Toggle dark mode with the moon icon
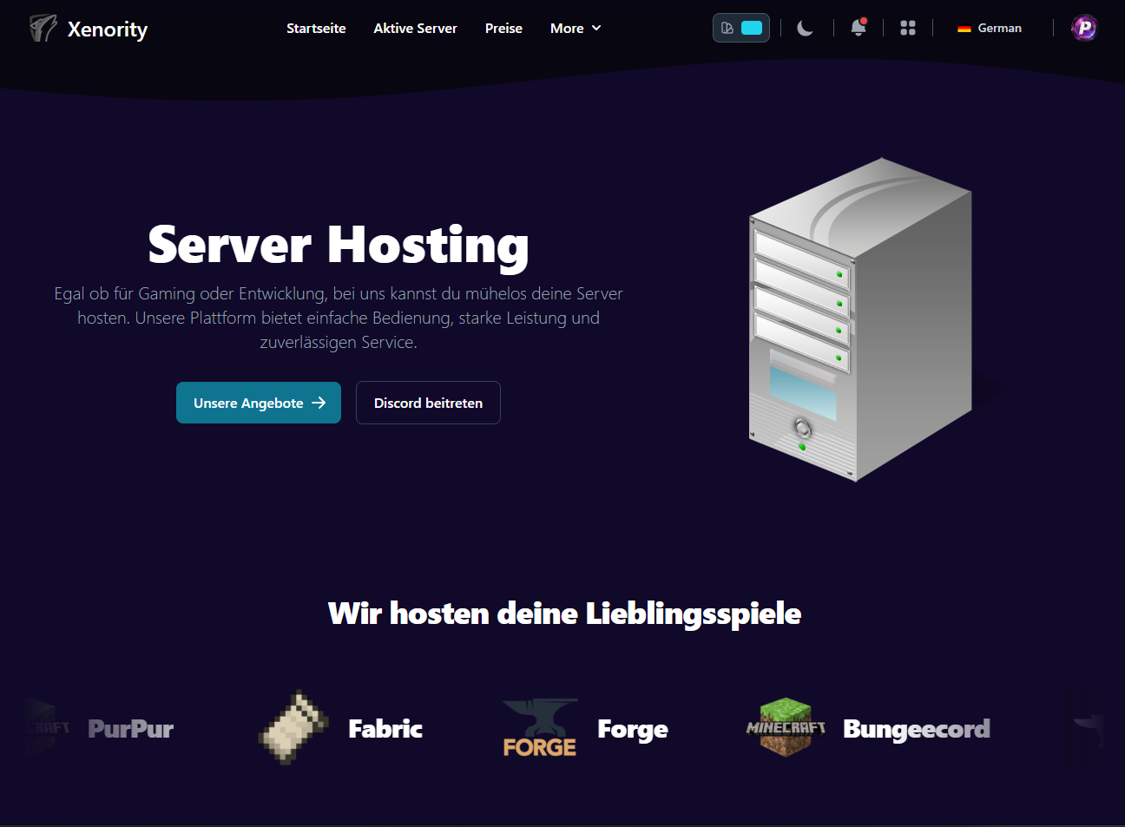Image resolution: width=1125 pixels, height=827 pixels. (806, 29)
